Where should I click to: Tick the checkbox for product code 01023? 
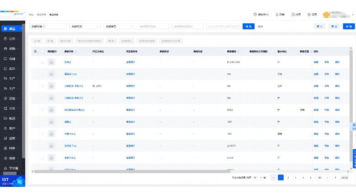(42, 110)
